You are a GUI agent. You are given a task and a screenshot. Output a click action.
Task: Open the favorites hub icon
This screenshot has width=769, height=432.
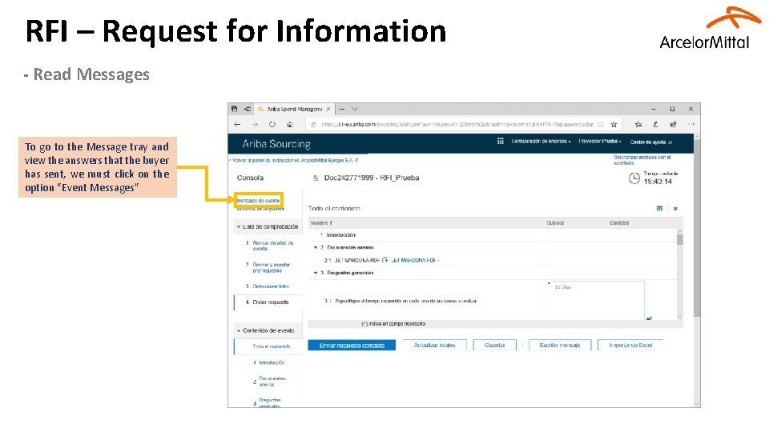click(638, 125)
